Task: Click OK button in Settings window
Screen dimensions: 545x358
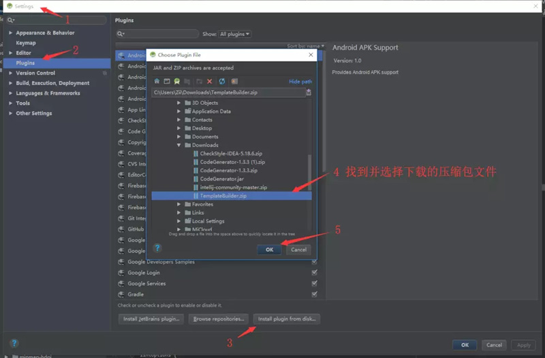Action: 465,345
